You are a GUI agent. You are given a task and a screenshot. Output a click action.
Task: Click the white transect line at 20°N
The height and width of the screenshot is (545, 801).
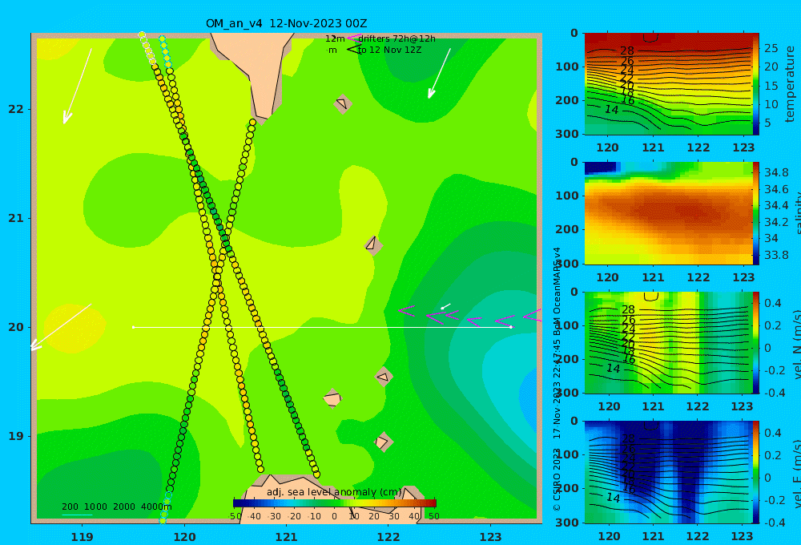322,327
